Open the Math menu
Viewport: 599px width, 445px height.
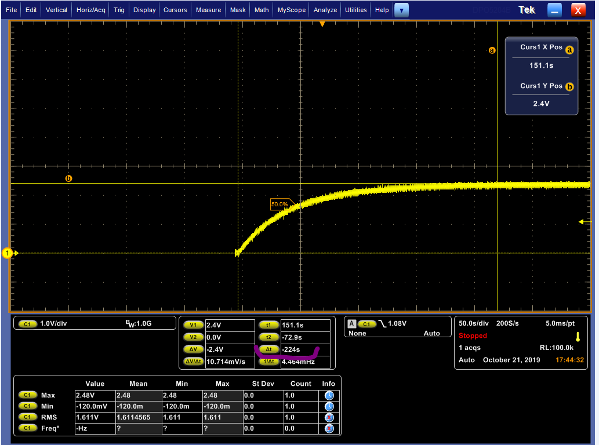click(x=262, y=10)
